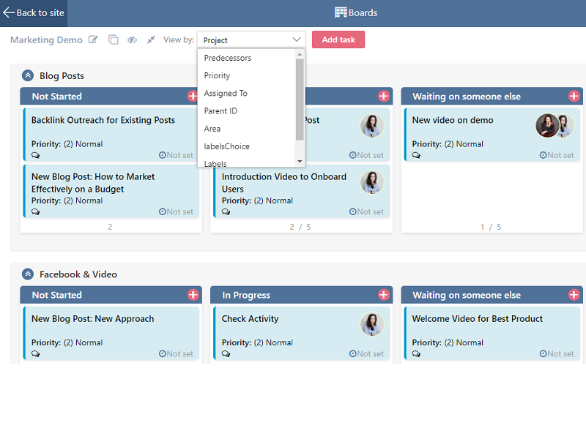Screen dimensions: 586x439
Task: Open the copy board icon in the toolbar
Action: (x=114, y=40)
